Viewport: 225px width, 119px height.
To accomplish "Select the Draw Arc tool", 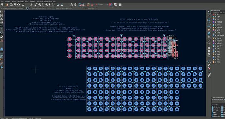I will [209, 44].
